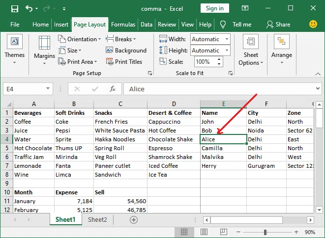Add a new sheet with plus icon
This screenshot has height=238, width=325.
coord(134,219)
